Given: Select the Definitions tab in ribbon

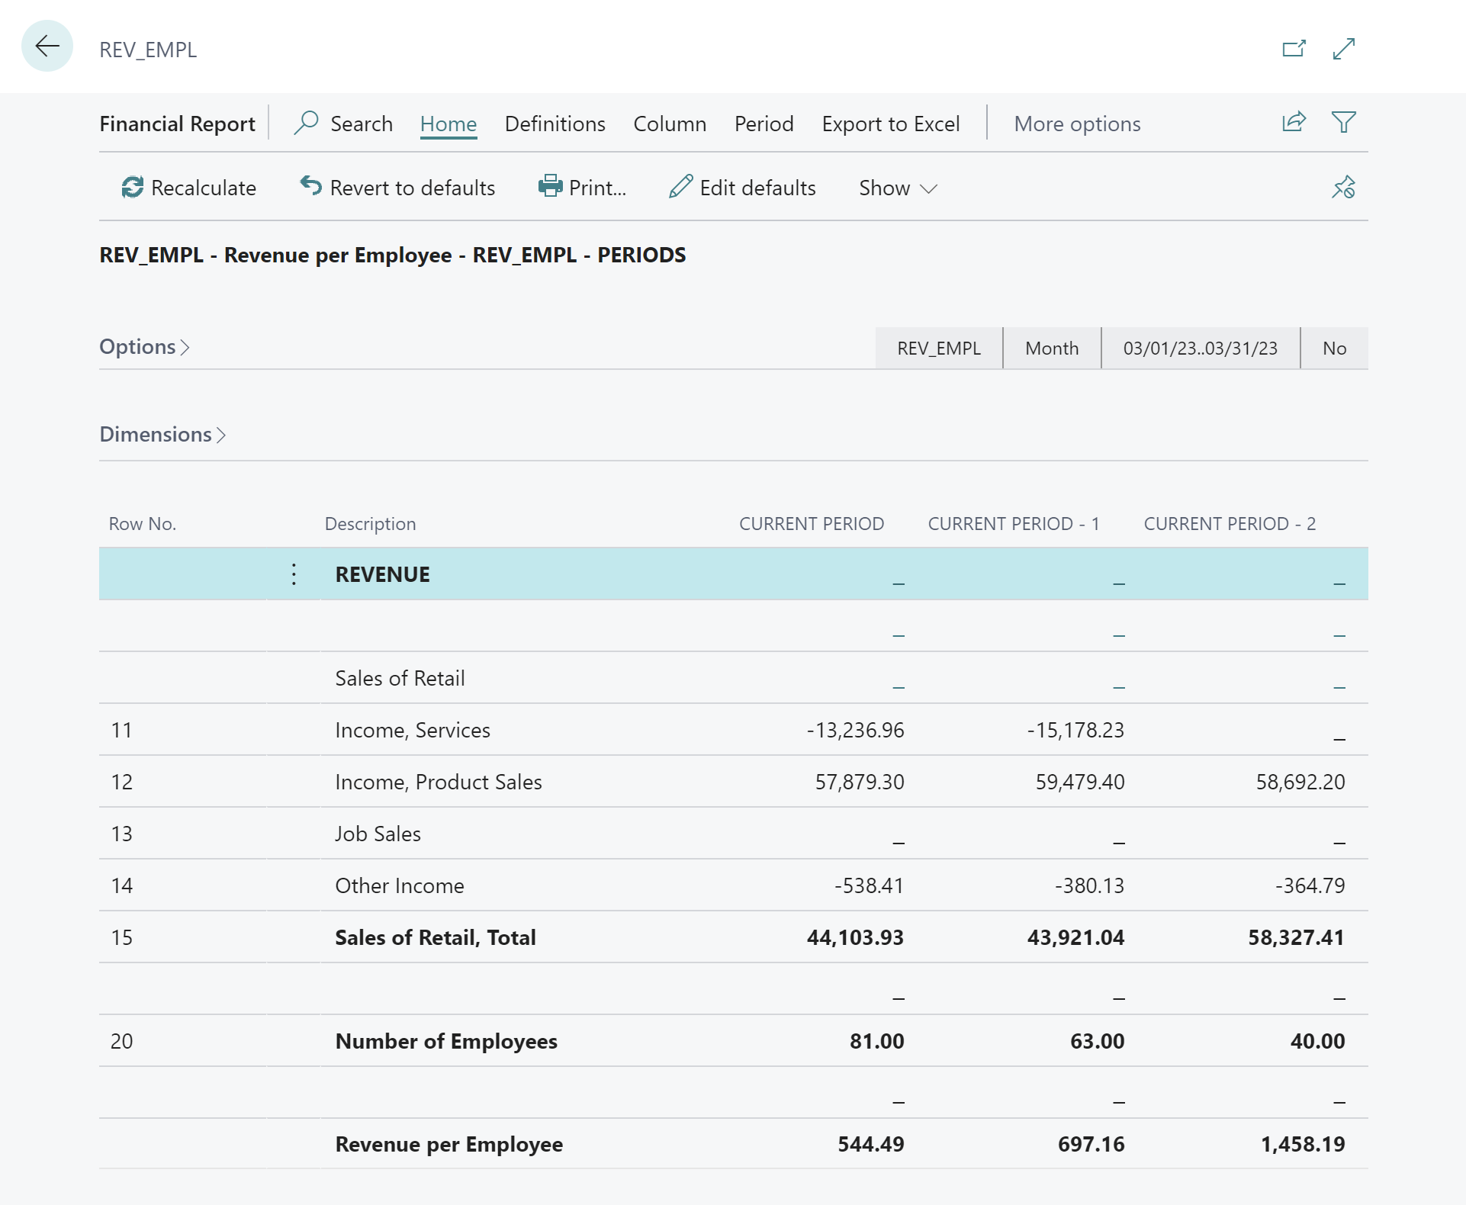Looking at the screenshot, I should tap(554, 122).
